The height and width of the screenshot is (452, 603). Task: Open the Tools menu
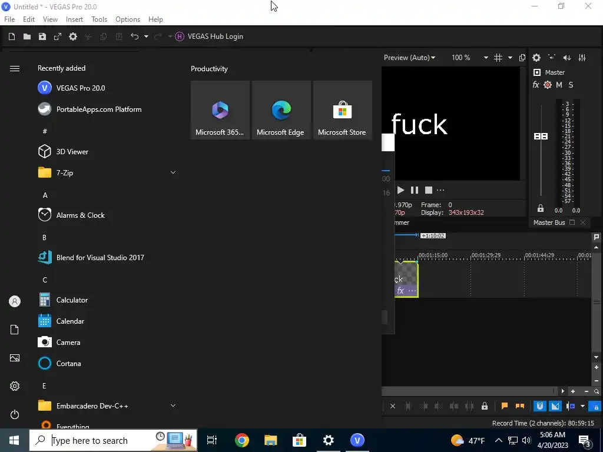[99, 19]
